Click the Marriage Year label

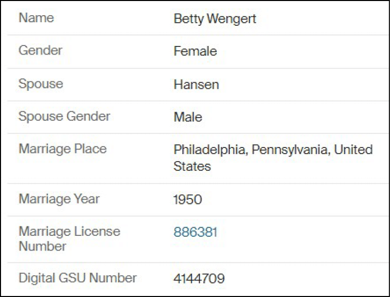click(59, 199)
